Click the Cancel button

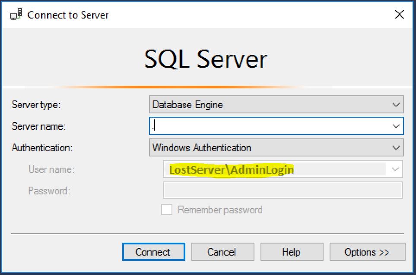coord(222,252)
